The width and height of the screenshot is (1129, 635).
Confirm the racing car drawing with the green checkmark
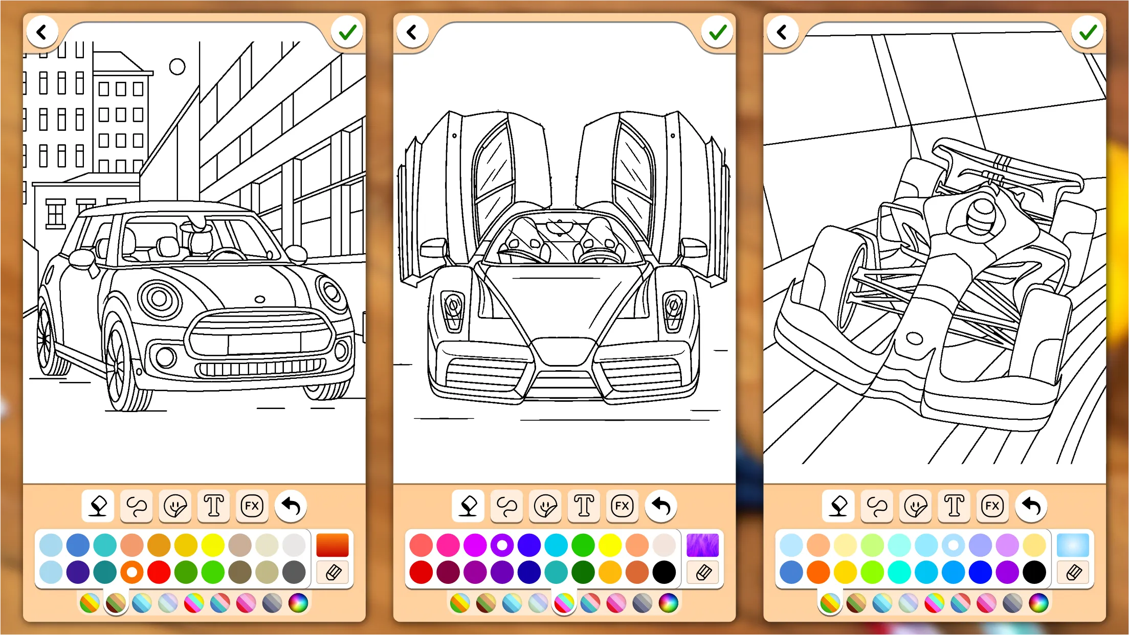[1088, 32]
